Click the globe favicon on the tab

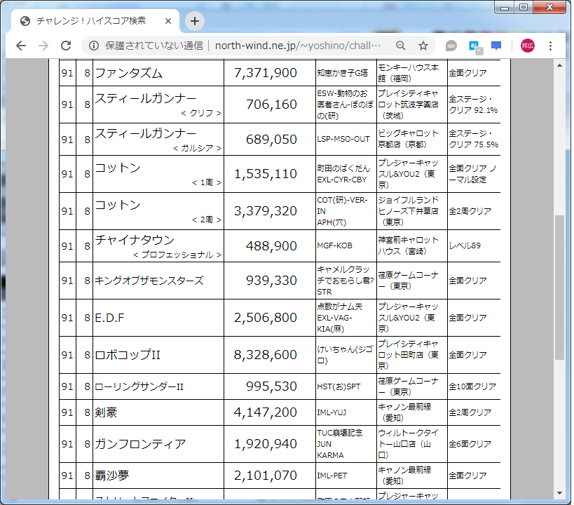pos(26,21)
